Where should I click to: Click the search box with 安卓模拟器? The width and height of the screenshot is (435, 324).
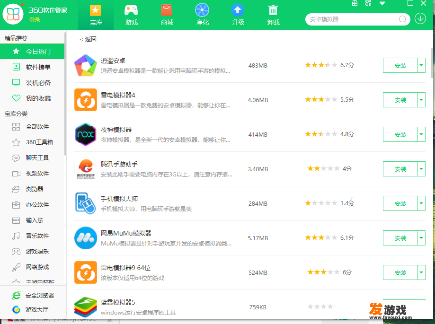coord(357,19)
